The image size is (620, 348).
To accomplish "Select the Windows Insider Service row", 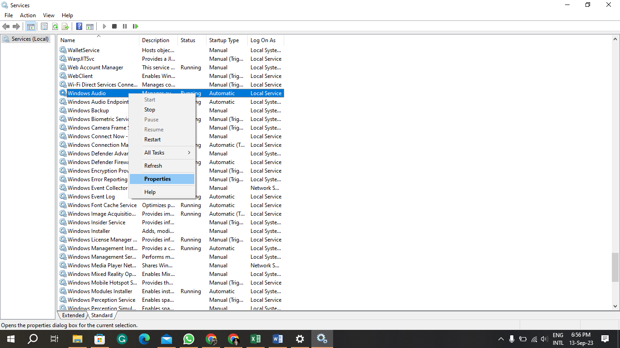I will 171,222.
